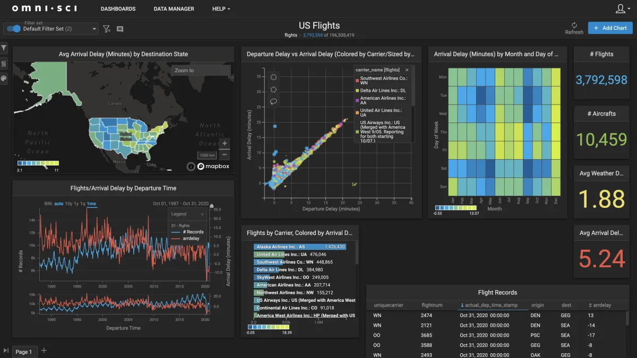The image size is (637, 358).
Task: Set bin to 10y
Action: pos(69,204)
